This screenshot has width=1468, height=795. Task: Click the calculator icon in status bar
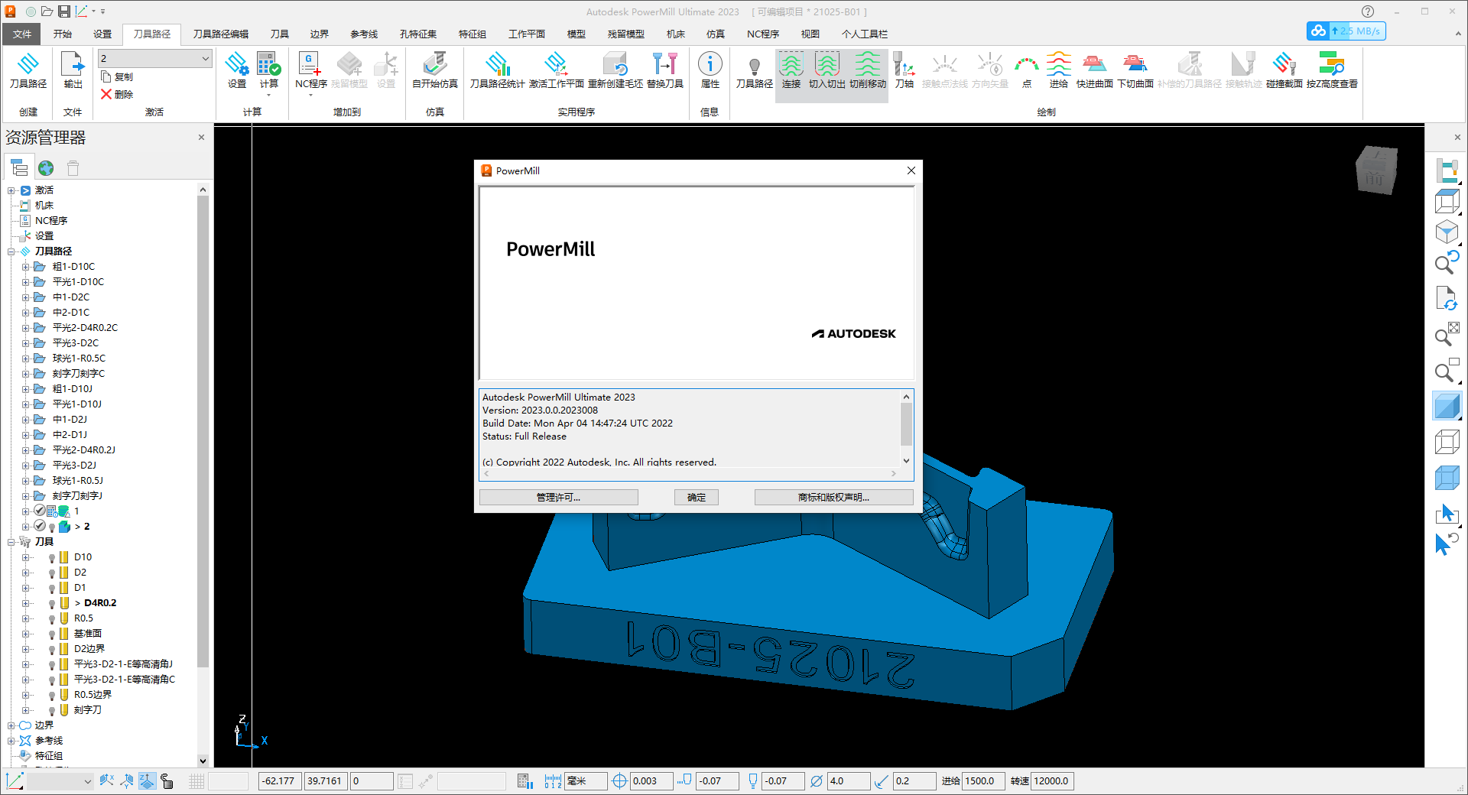[x=524, y=780]
